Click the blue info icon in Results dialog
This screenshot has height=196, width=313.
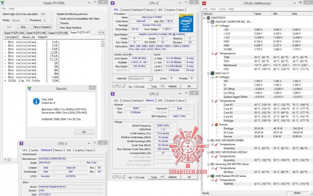36,101
